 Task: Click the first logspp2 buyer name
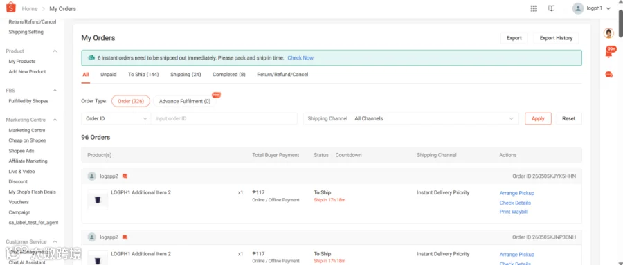[109, 176]
